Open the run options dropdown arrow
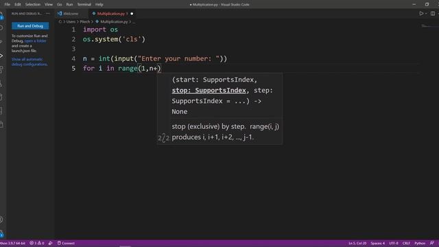 [x=426, y=14]
